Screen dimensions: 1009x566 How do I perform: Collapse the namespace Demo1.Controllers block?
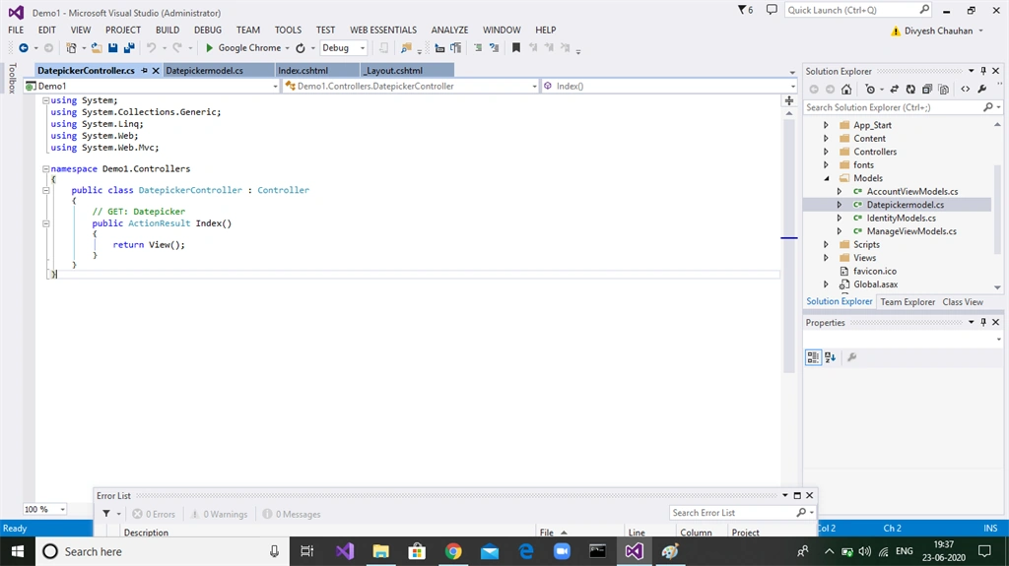(46, 168)
